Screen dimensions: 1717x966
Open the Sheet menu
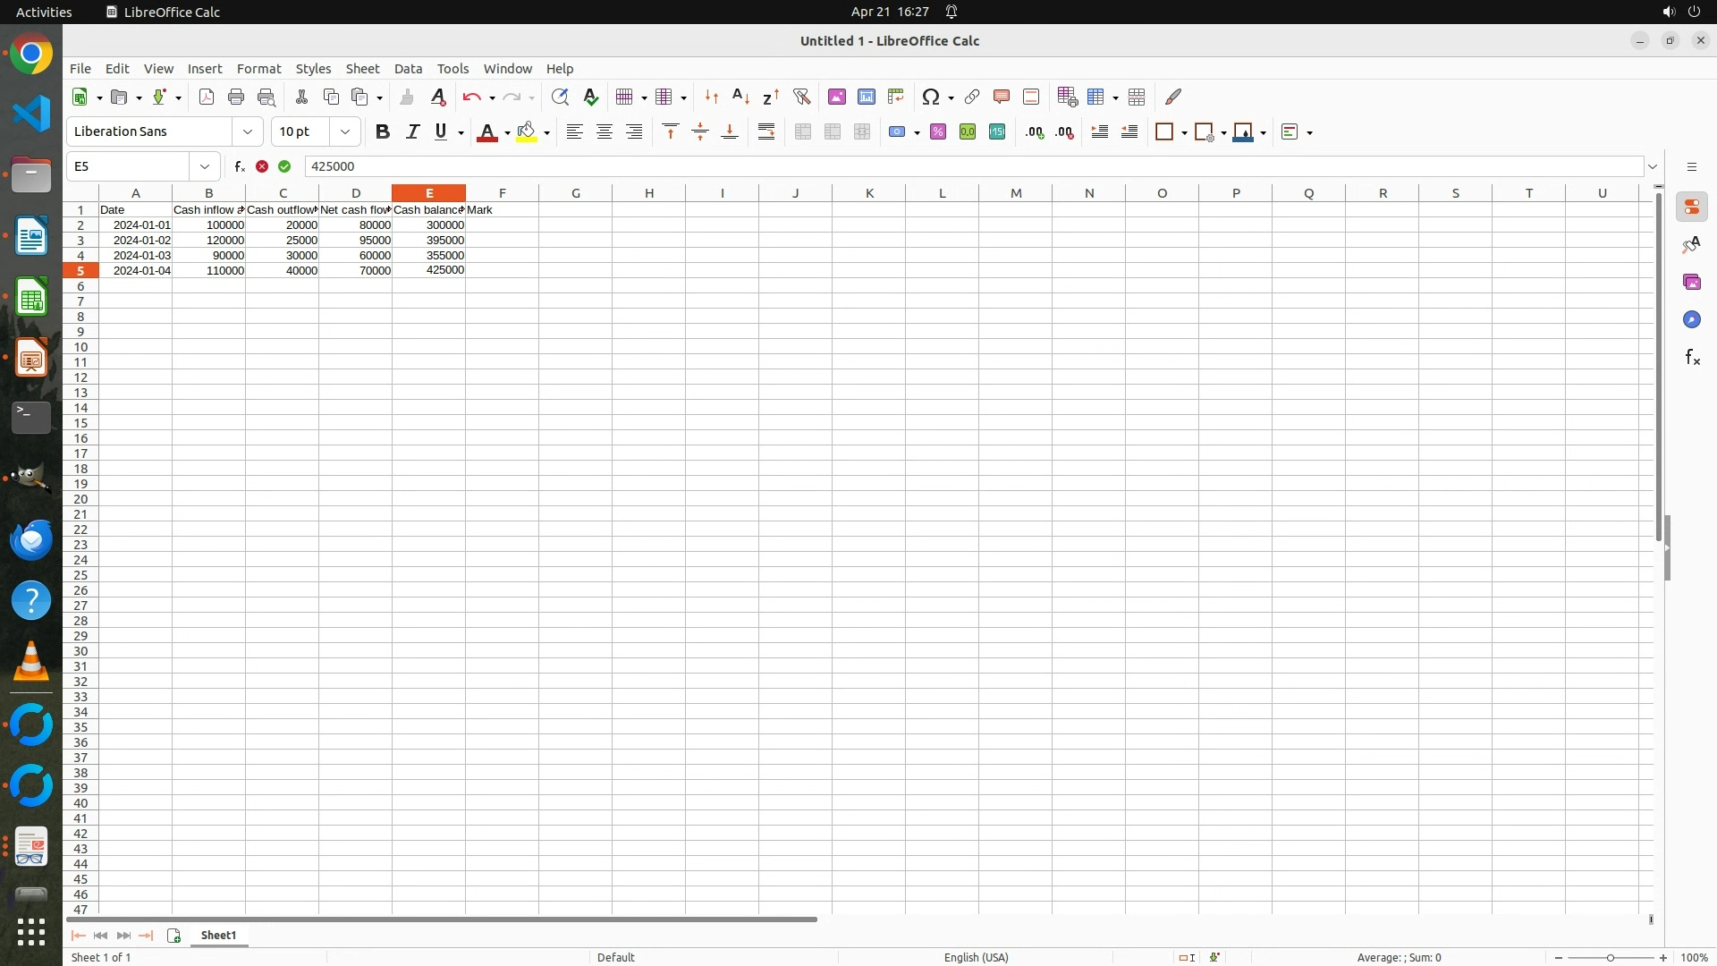[x=362, y=69]
